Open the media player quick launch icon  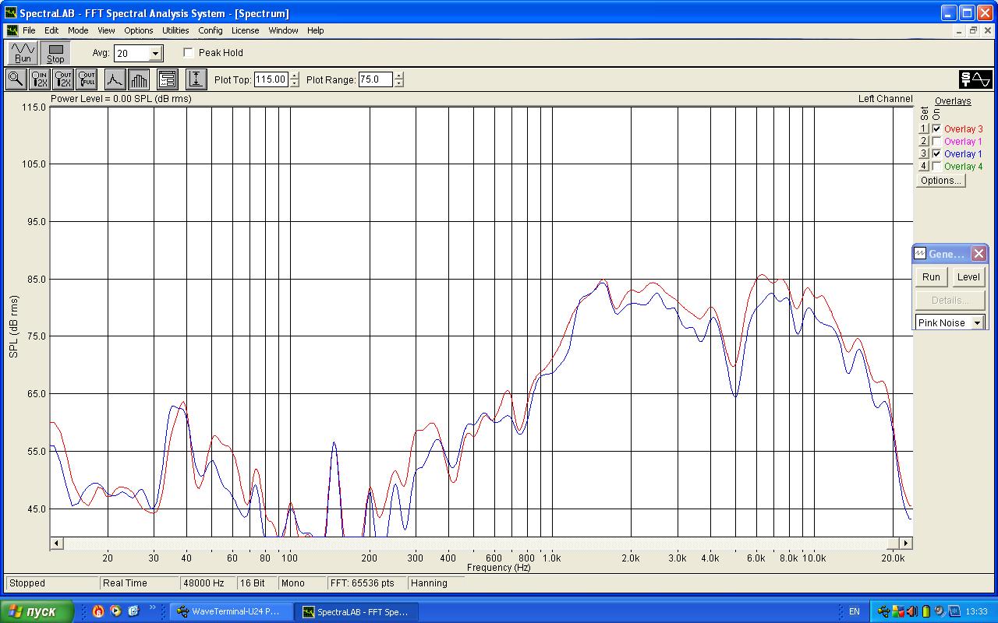[x=115, y=611]
